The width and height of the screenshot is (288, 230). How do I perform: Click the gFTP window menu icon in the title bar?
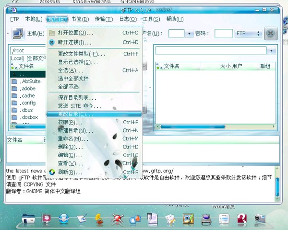(14, 10)
